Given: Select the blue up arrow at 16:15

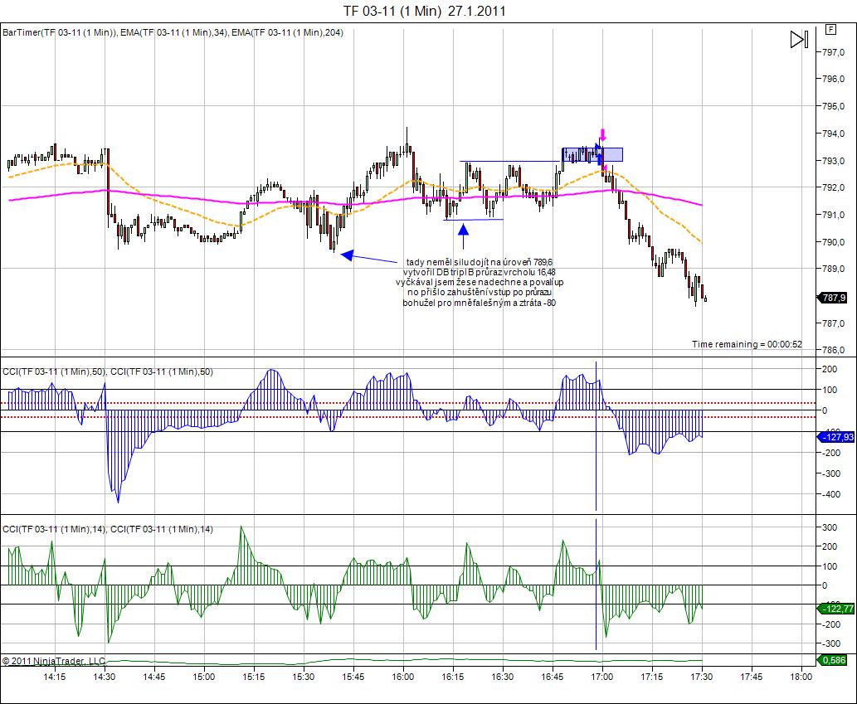Looking at the screenshot, I should (463, 237).
